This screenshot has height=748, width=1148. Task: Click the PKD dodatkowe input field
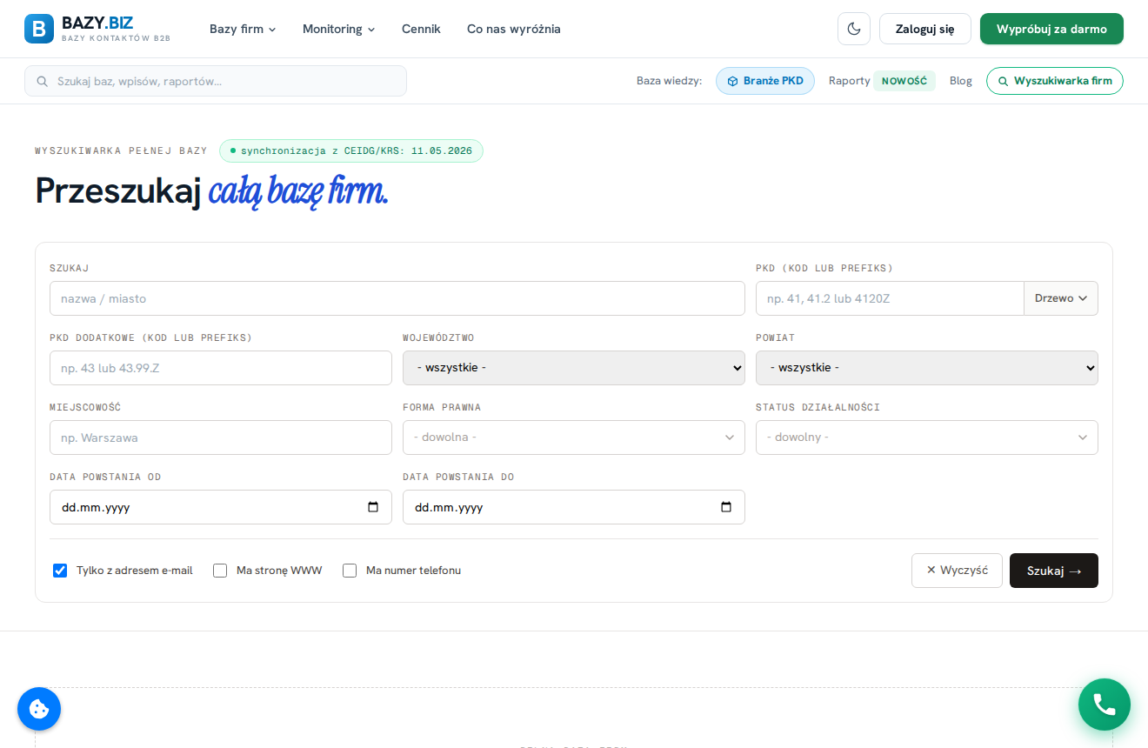(221, 368)
